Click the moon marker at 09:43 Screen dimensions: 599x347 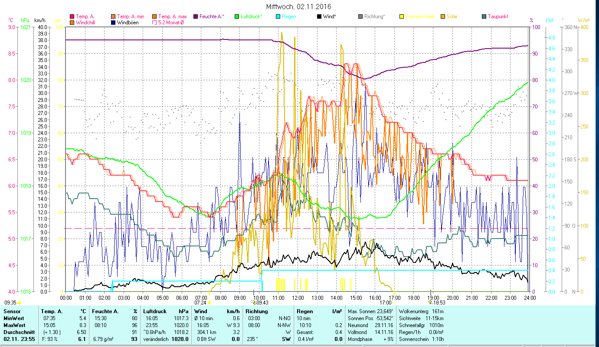(254, 302)
